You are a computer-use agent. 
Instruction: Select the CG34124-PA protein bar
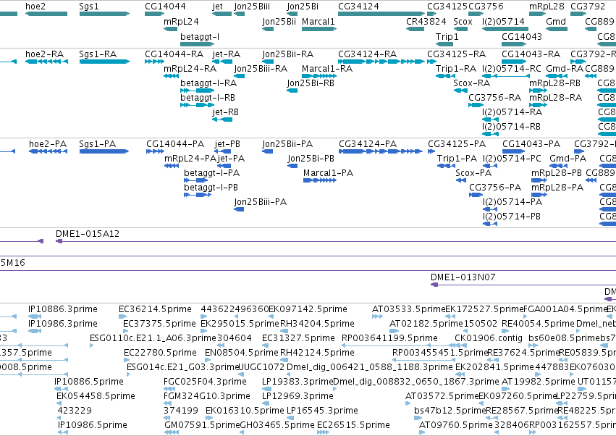(381, 151)
